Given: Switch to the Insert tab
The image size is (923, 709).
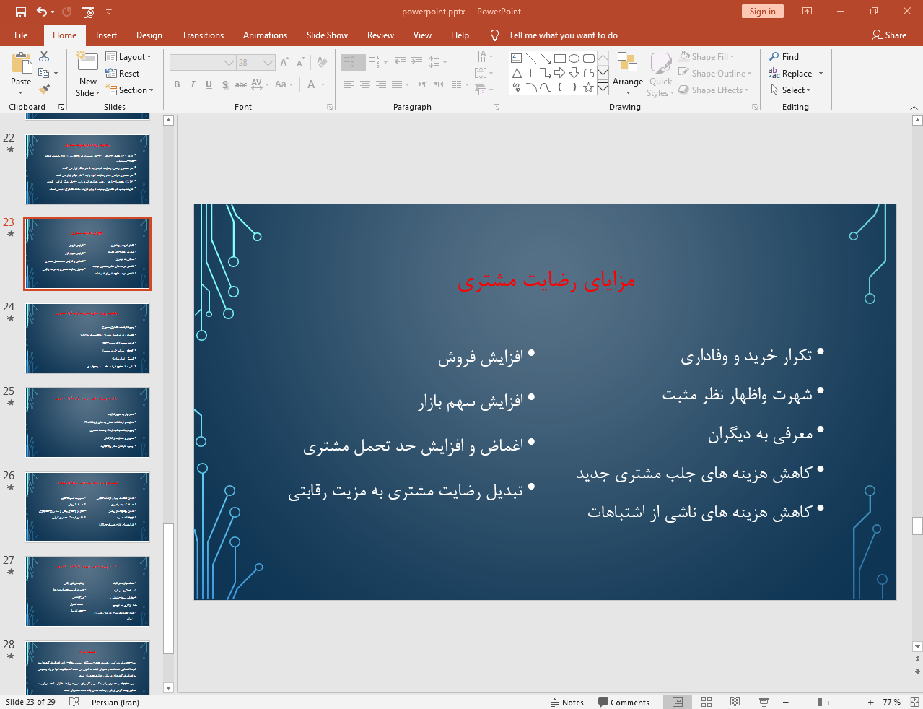Looking at the screenshot, I should click(106, 35).
